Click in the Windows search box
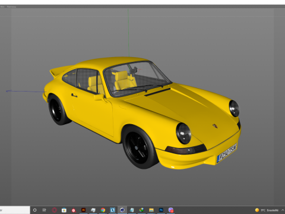 click(15, 210)
